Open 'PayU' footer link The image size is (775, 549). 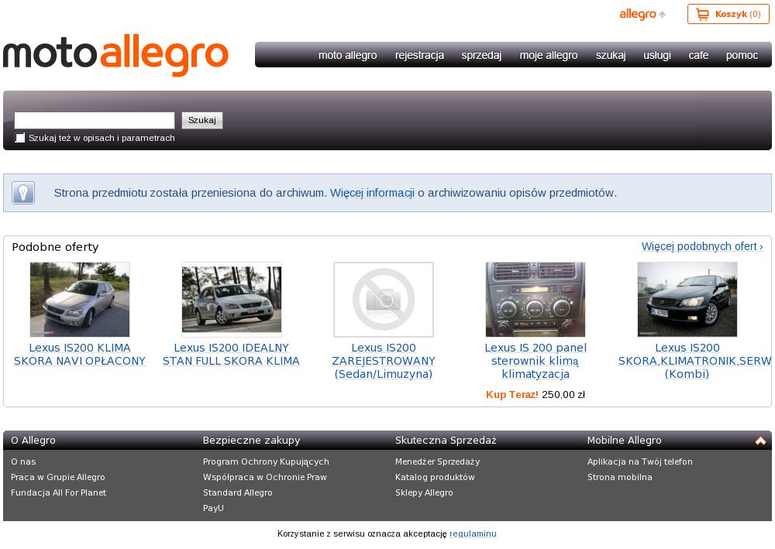(213, 507)
